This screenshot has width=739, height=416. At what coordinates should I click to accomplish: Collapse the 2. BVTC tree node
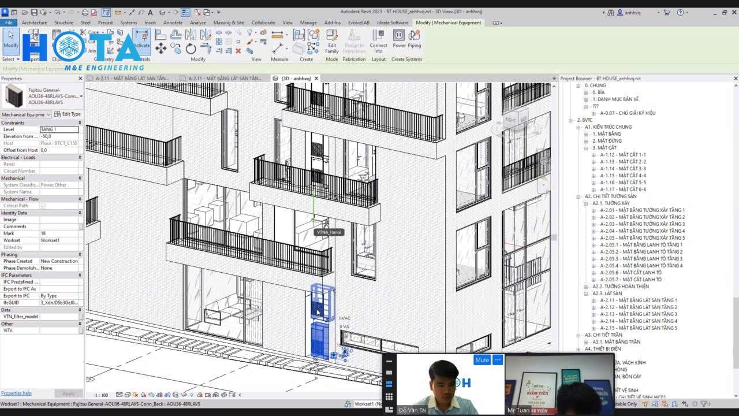coord(572,120)
